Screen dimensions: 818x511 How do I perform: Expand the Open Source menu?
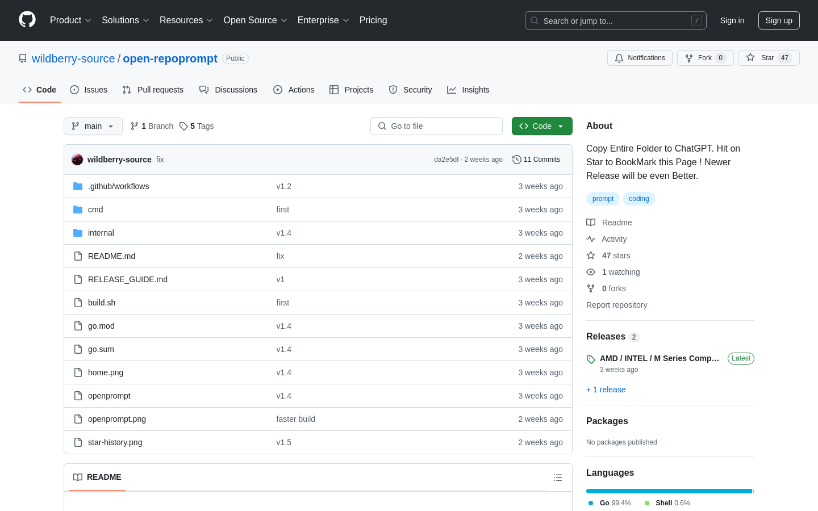click(256, 20)
